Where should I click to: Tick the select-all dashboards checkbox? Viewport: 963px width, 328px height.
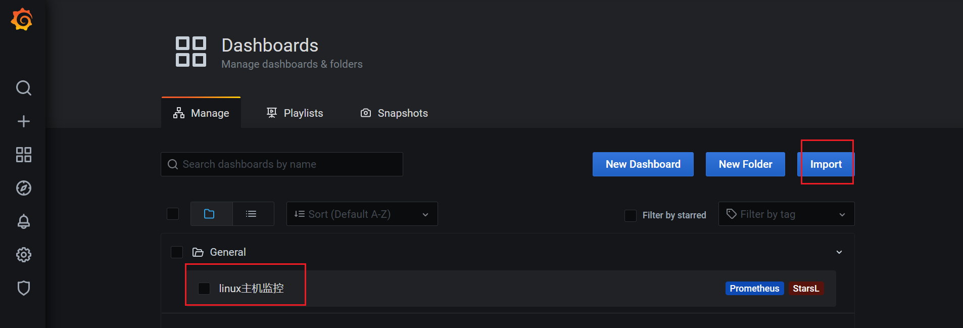pos(173,214)
